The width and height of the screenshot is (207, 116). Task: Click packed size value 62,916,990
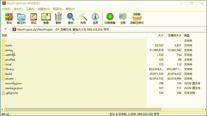click(x=174, y=79)
